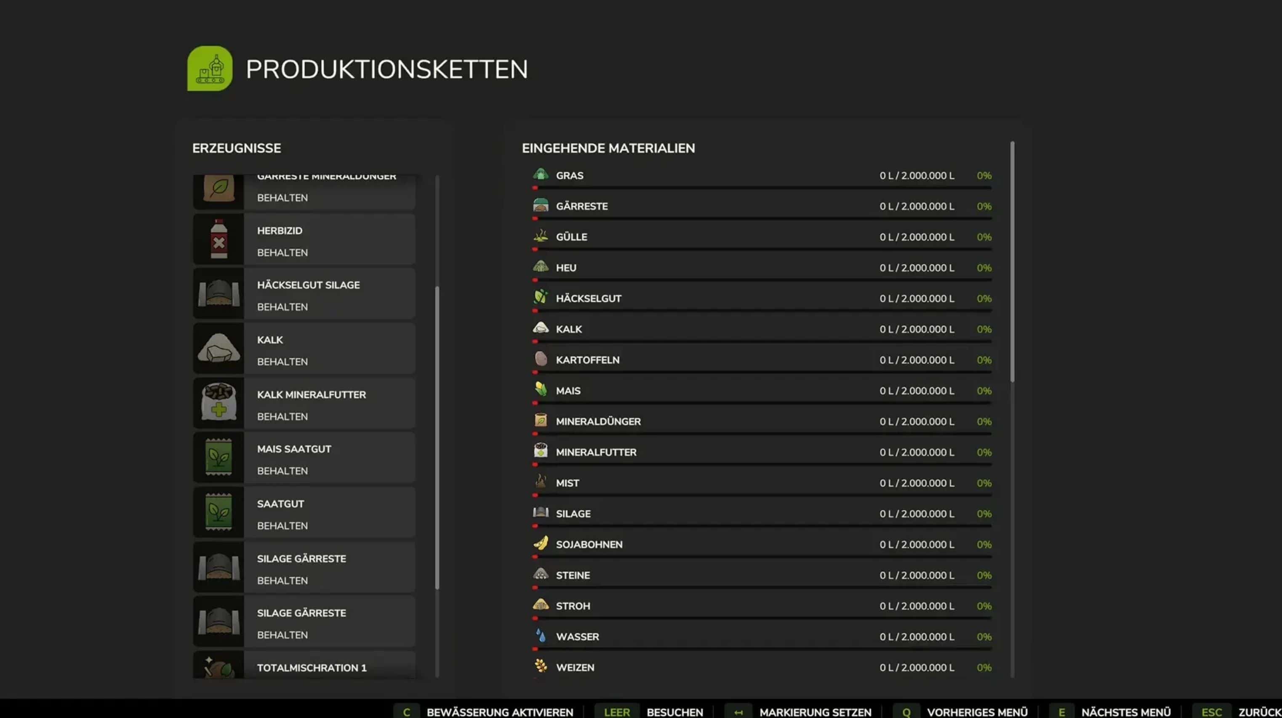Click the Sojabohnen material icon

541,543
